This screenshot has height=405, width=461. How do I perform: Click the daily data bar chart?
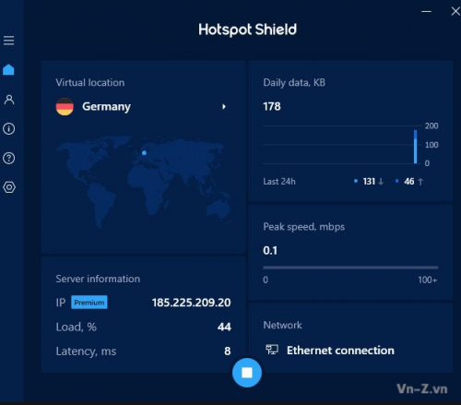click(416, 147)
